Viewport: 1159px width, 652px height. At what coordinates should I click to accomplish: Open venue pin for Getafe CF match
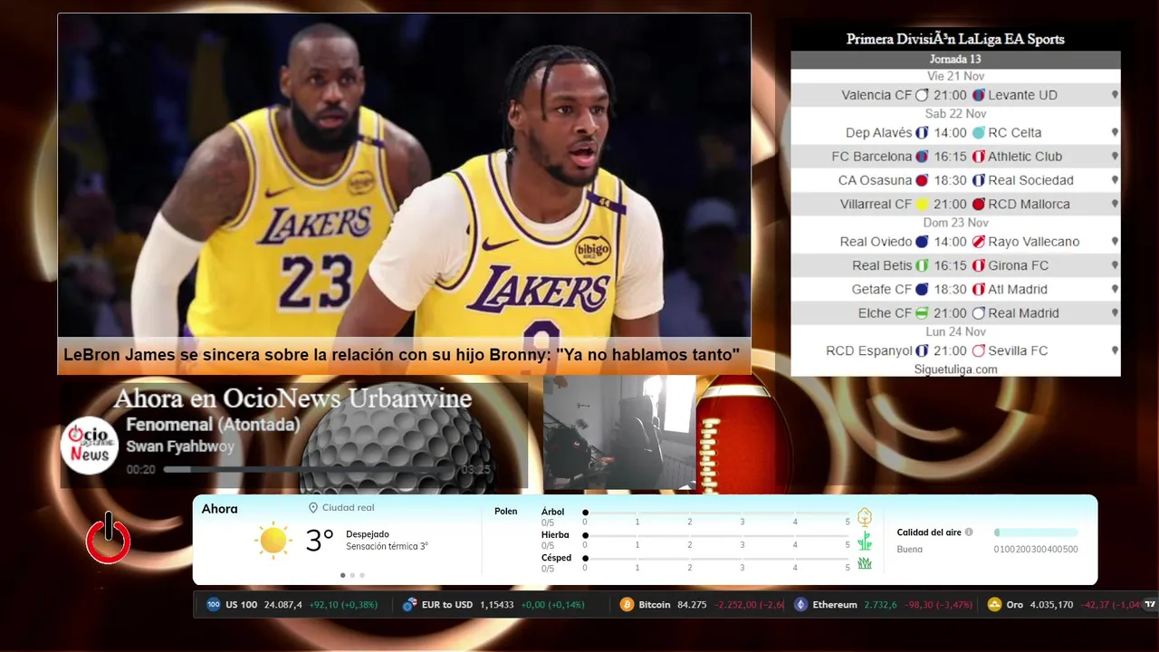coord(1115,290)
